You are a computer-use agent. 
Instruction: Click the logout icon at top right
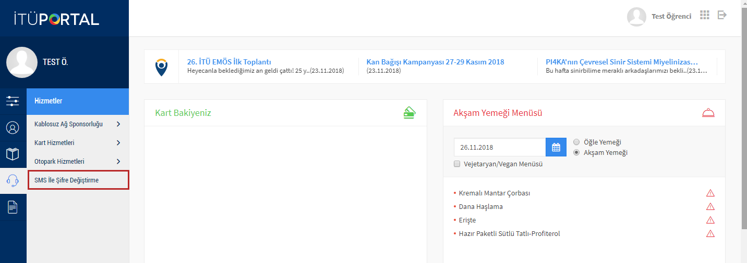point(722,15)
